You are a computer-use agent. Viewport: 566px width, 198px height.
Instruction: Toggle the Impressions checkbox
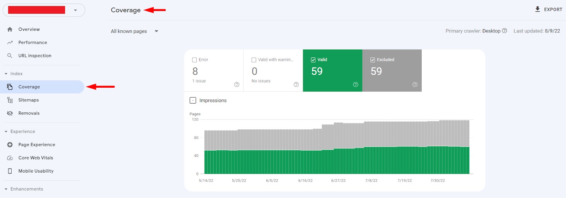pyautogui.click(x=193, y=100)
